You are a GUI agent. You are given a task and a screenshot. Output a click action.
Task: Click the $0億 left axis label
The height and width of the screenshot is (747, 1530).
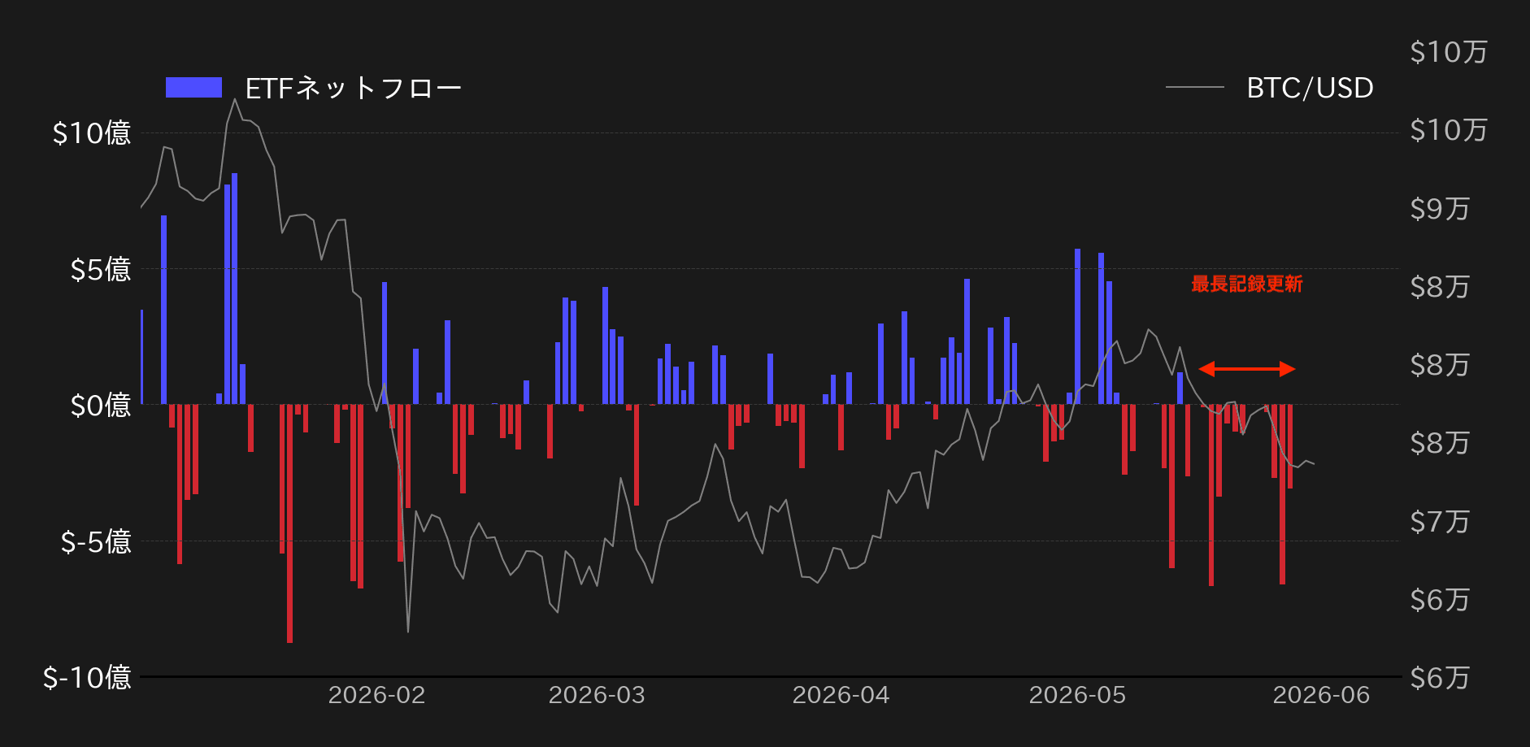101,405
